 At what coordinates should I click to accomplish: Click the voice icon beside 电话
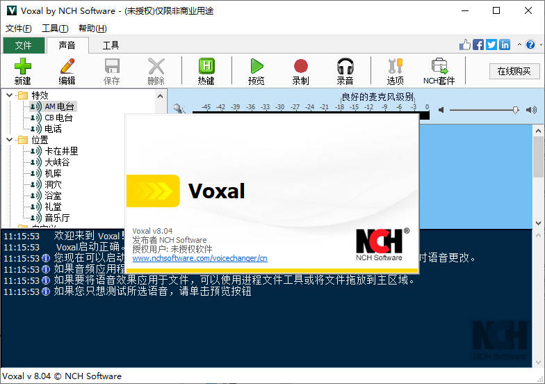36,128
